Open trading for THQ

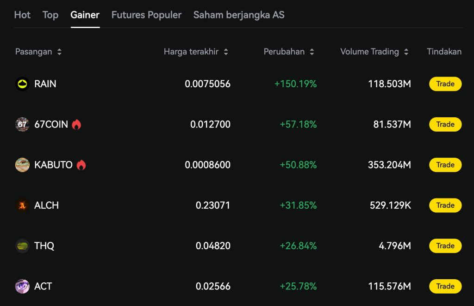point(444,246)
